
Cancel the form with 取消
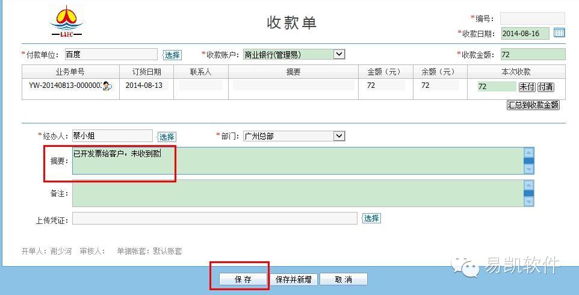(x=343, y=279)
